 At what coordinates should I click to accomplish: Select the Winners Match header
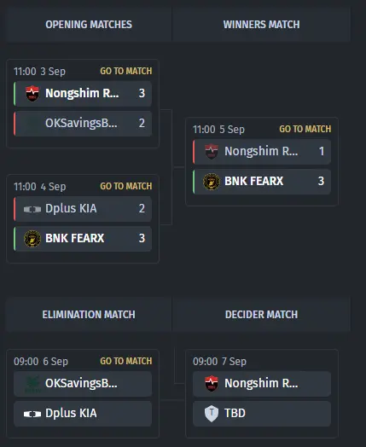pyautogui.click(x=261, y=25)
